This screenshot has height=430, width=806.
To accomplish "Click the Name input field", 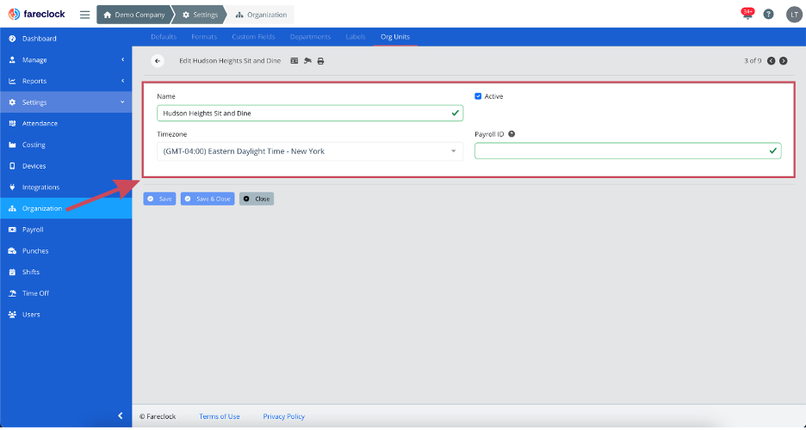I will [x=310, y=113].
